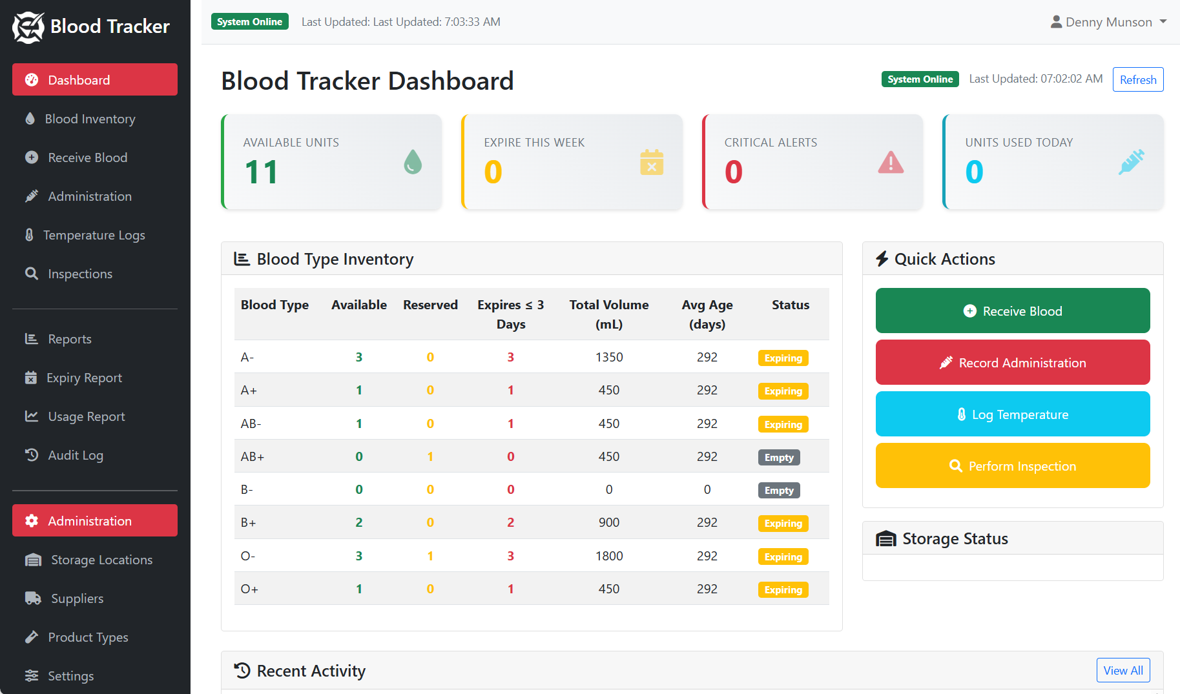
Task: Click the Refresh button
Action: click(1138, 79)
